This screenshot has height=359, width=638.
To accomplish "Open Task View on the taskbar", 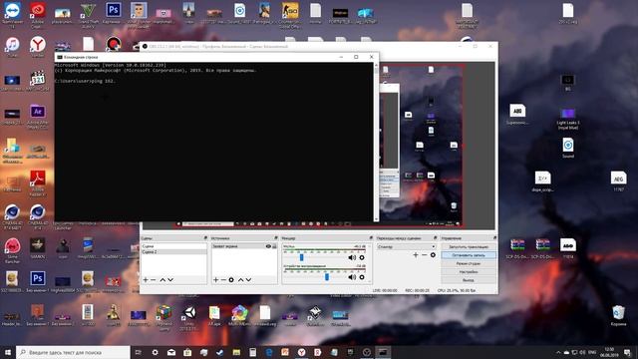I will click(x=139, y=352).
